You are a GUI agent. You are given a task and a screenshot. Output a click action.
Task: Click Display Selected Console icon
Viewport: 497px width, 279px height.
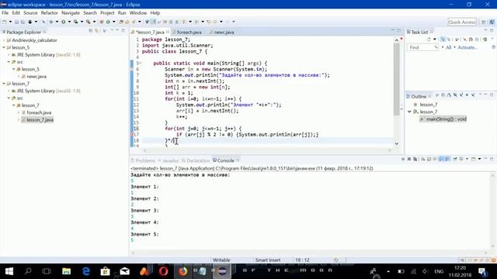pos(461,159)
